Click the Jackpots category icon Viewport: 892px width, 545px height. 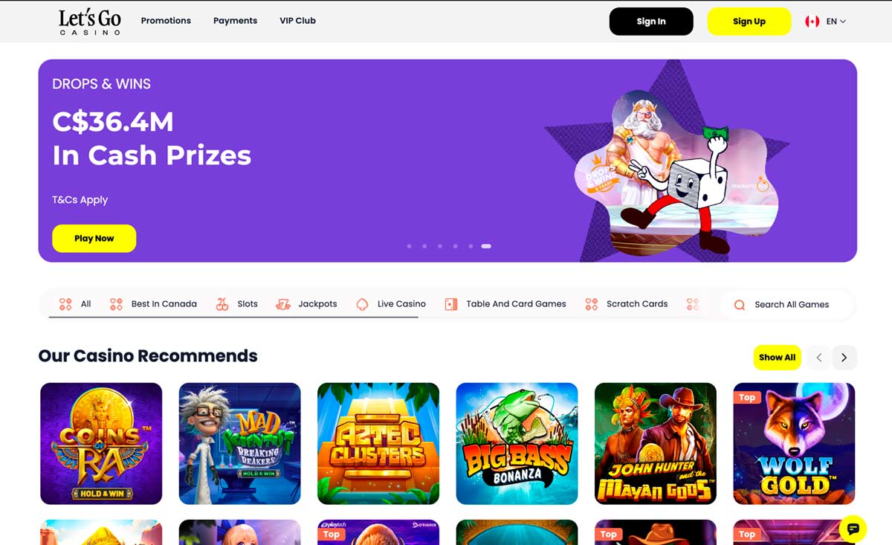[x=283, y=304]
